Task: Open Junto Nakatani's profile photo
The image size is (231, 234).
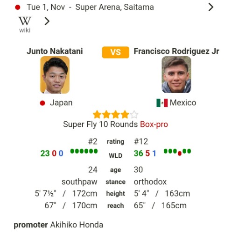Action: pyautogui.click(x=55, y=75)
